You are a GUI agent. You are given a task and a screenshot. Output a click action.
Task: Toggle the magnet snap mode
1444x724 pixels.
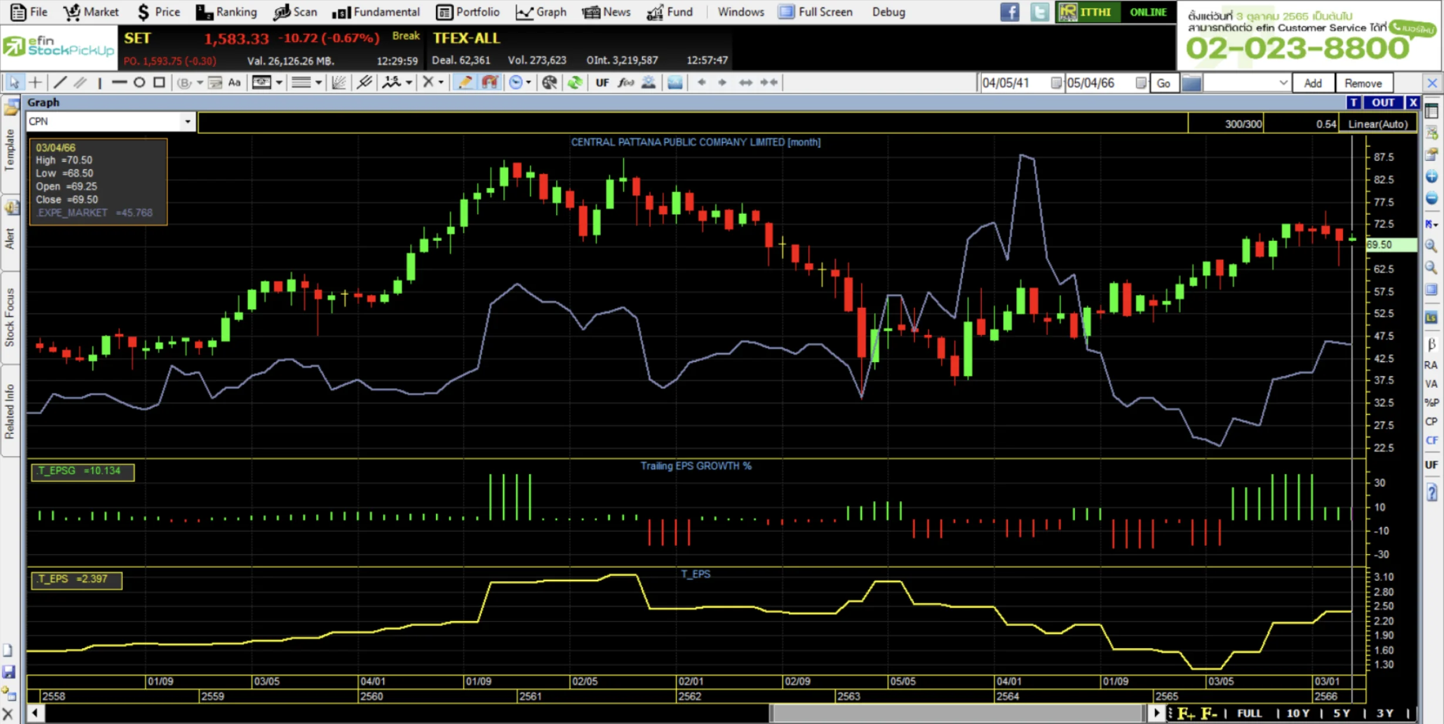489,83
